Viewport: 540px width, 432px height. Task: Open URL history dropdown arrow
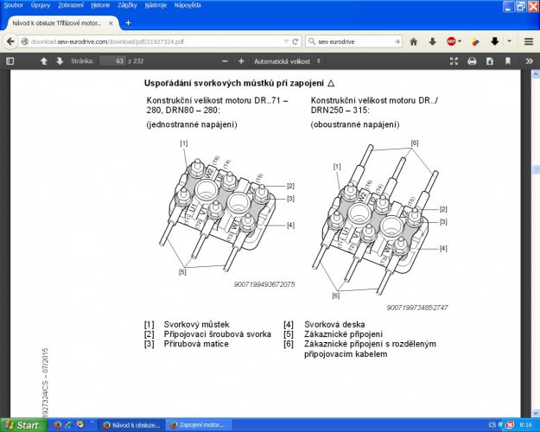point(286,41)
